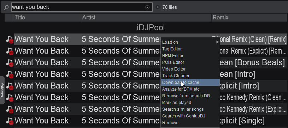The width and height of the screenshot is (288, 128).
Task: Click the track icon on the Clean [Intro] row
Action: click(x=10, y=74)
